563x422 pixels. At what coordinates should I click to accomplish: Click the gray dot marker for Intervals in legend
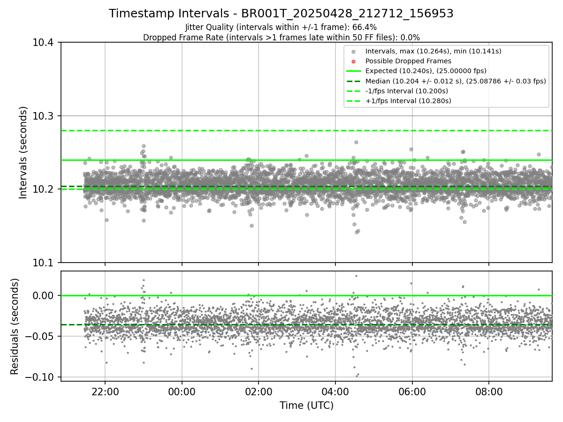point(354,52)
